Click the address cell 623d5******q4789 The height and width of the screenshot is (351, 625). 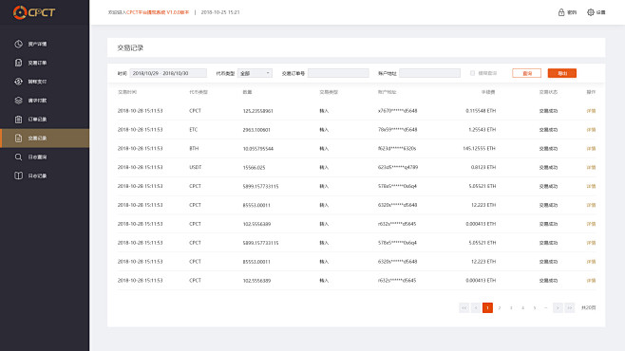(x=398, y=167)
